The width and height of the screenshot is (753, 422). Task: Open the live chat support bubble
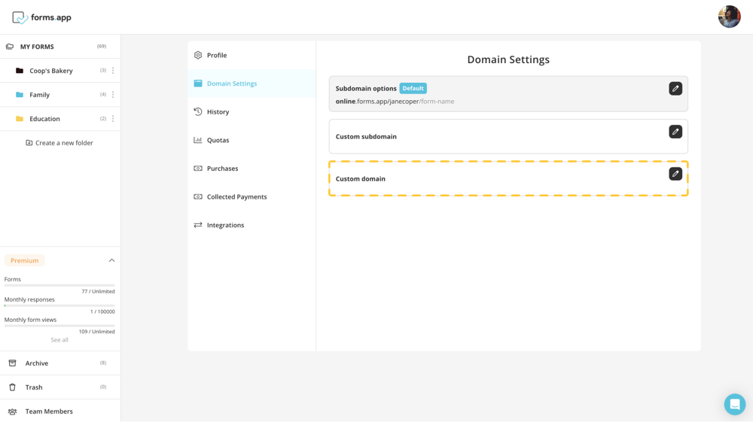(x=734, y=404)
